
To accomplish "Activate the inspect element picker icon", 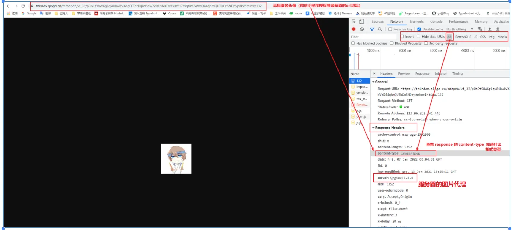I will pyautogui.click(x=354, y=22).
